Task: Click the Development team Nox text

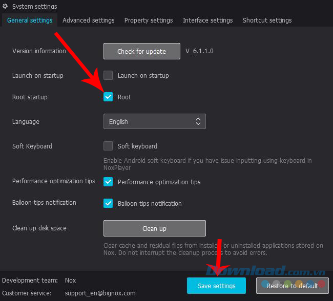Action: [x=70, y=280]
